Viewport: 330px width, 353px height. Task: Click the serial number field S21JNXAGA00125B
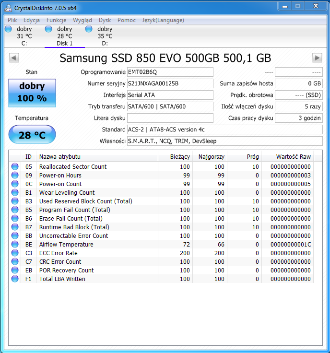click(x=170, y=83)
